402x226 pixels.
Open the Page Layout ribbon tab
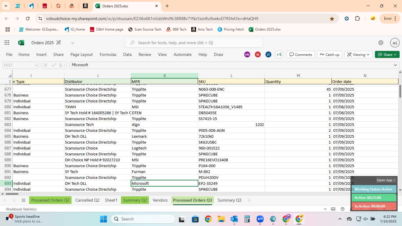(x=82, y=54)
